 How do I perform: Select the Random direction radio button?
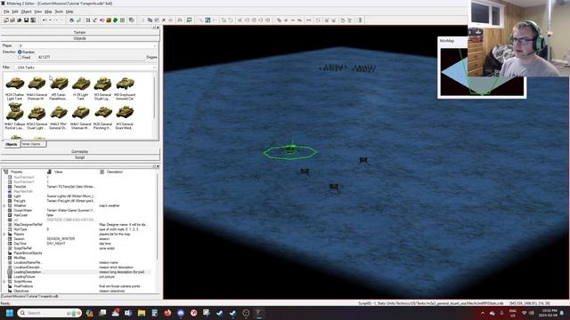click(x=20, y=52)
